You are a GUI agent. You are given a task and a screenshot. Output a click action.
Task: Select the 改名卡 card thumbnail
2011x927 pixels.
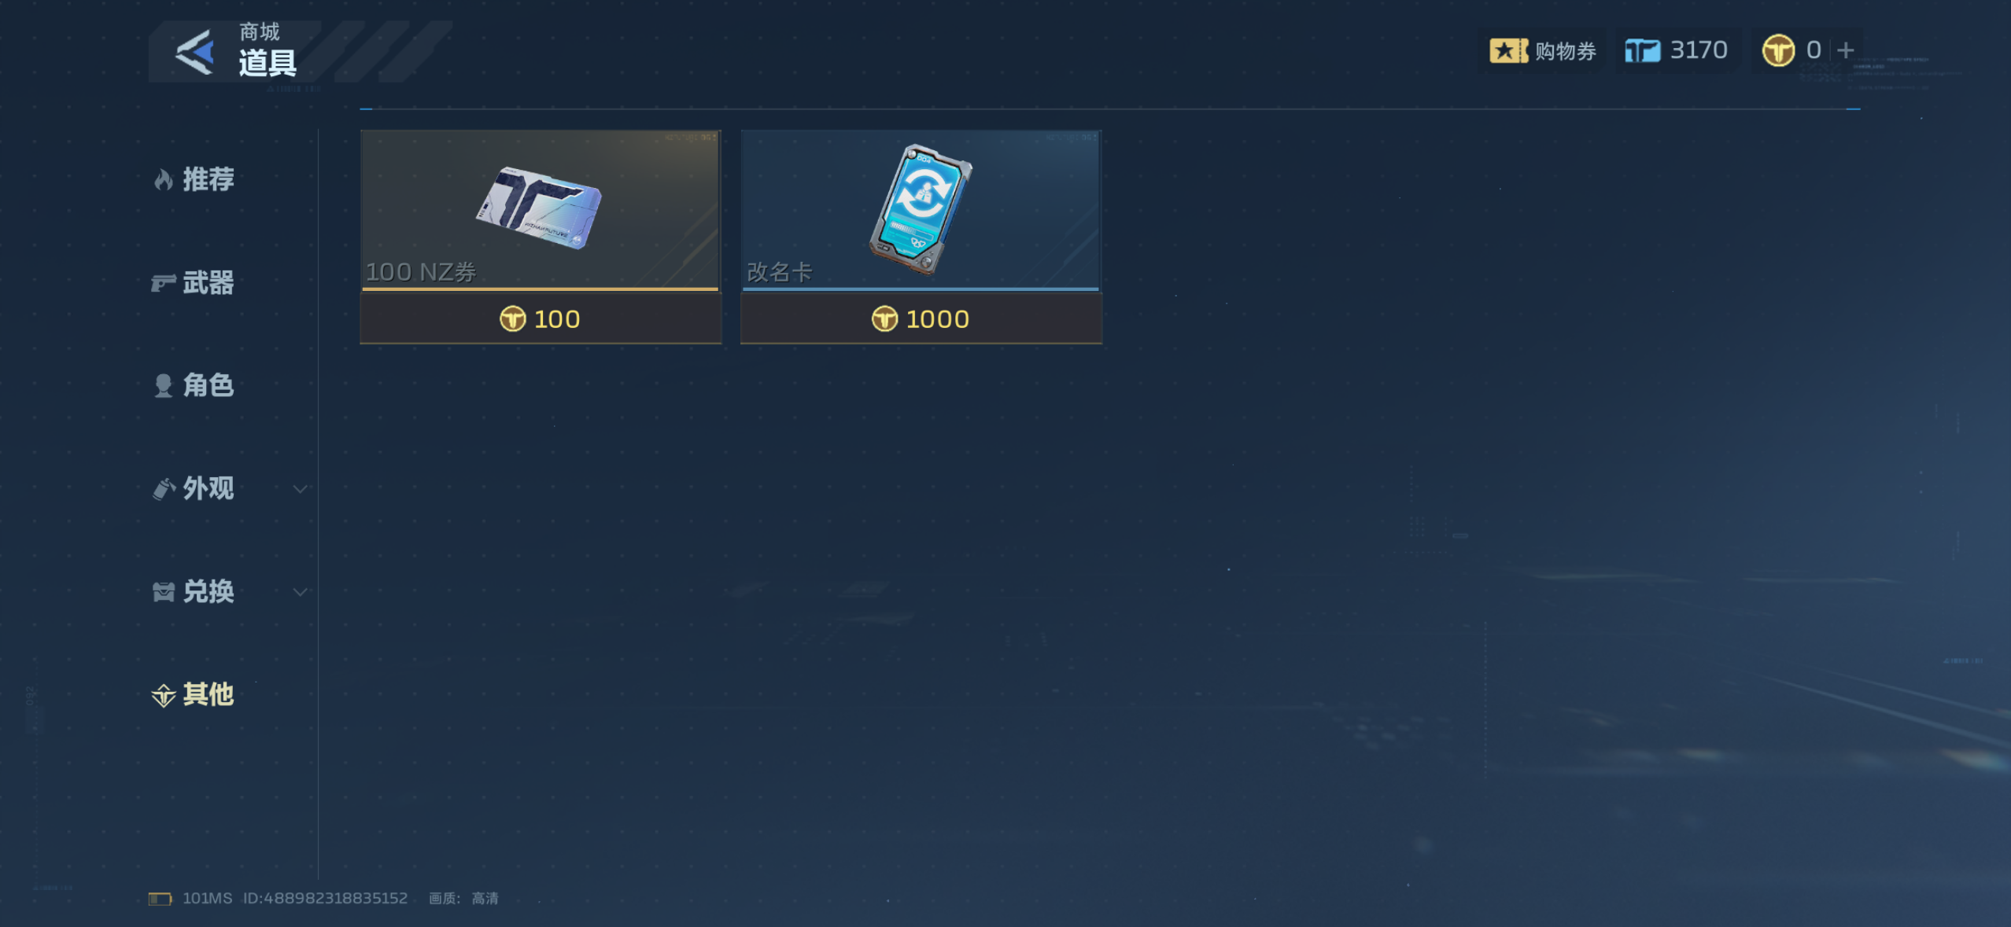click(921, 210)
